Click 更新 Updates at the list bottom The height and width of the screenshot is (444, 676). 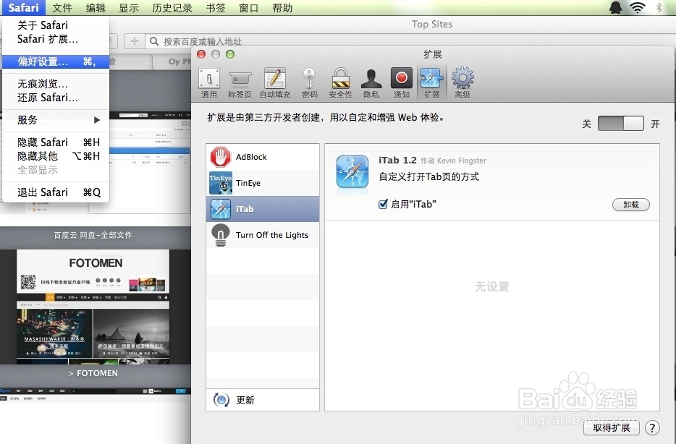tap(263, 400)
